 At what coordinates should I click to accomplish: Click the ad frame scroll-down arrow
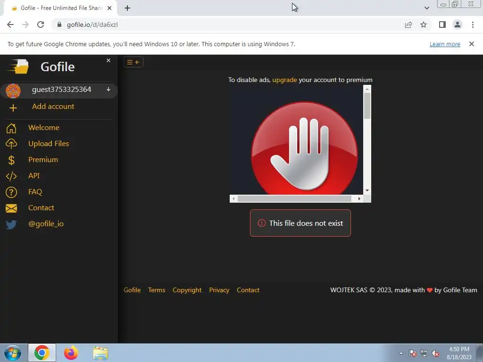pos(367,190)
